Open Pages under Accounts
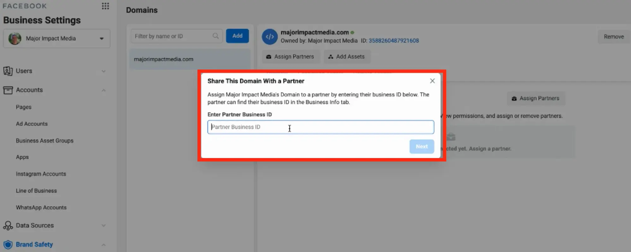The image size is (631, 252). pyautogui.click(x=24, y=107)
